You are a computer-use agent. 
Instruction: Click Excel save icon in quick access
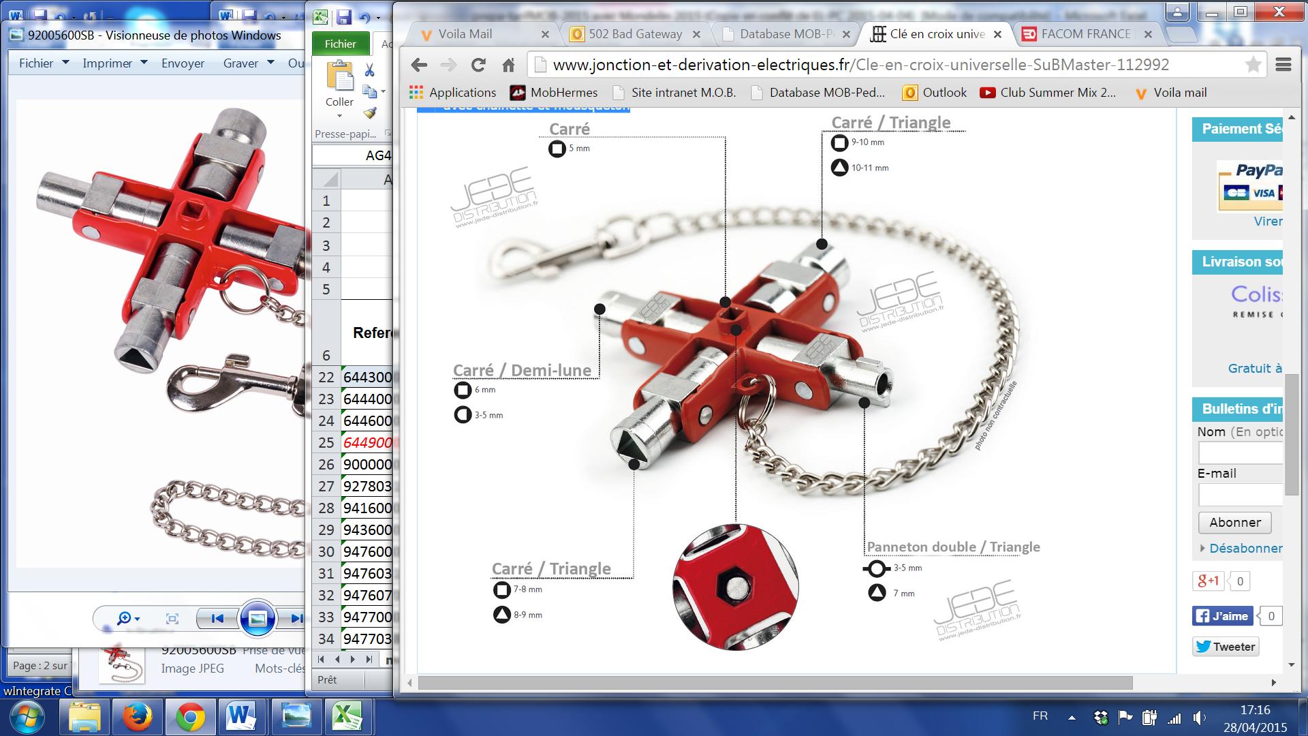coord(343,17)
